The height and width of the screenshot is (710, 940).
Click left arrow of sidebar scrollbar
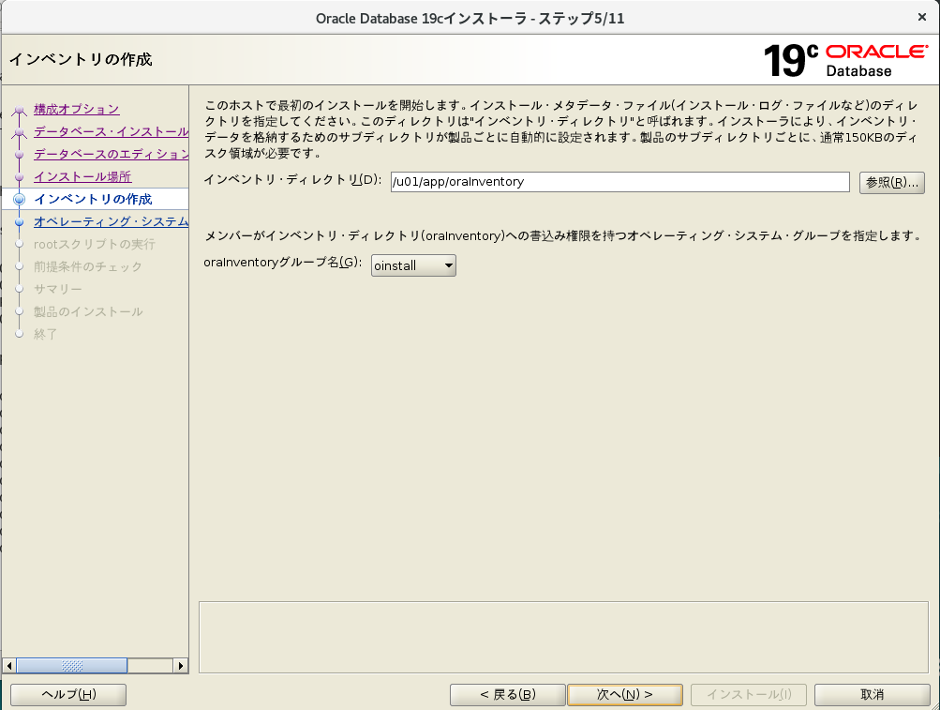pos(10,665)
